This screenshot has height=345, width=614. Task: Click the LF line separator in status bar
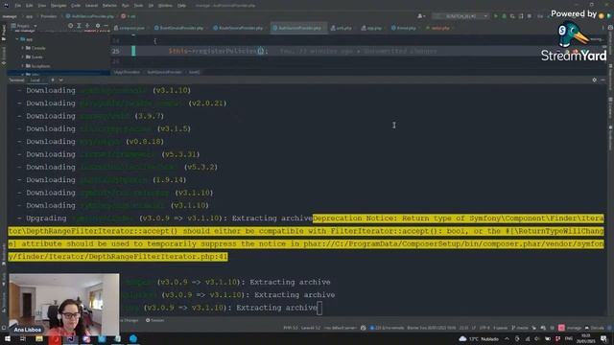click(474, 328)
